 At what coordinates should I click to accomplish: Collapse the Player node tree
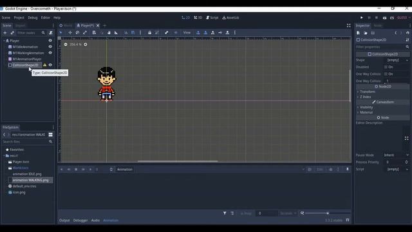tap(5, 41)
